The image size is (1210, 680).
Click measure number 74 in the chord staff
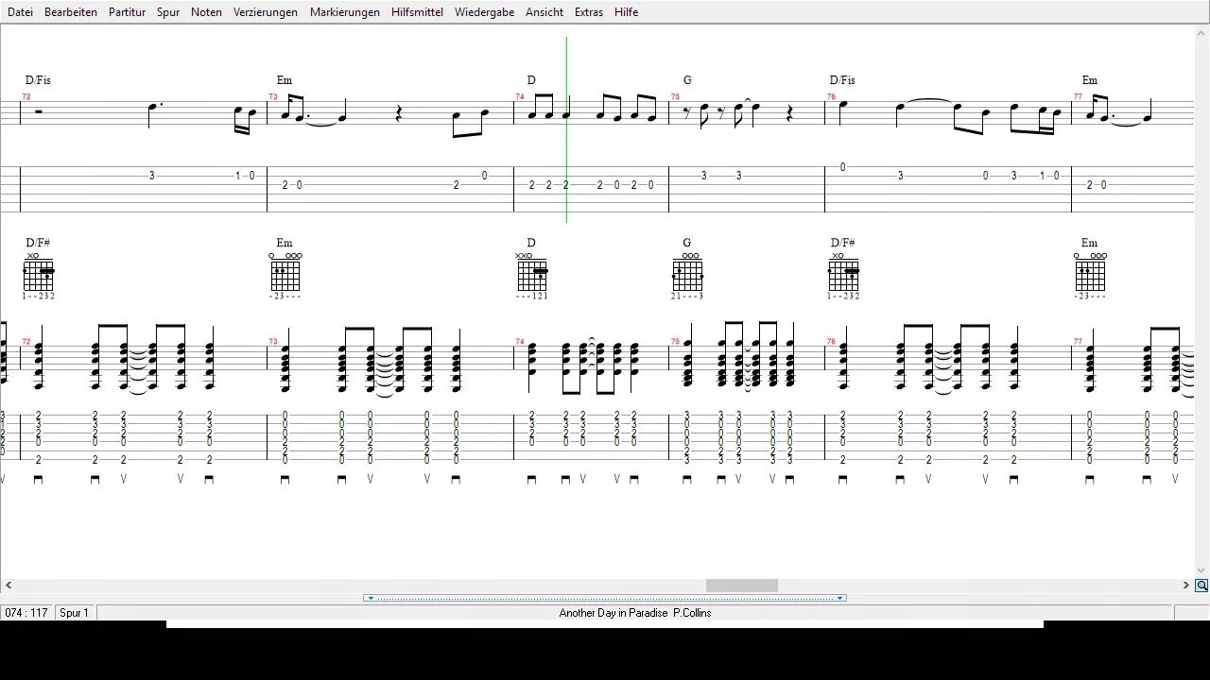point(520,341)
